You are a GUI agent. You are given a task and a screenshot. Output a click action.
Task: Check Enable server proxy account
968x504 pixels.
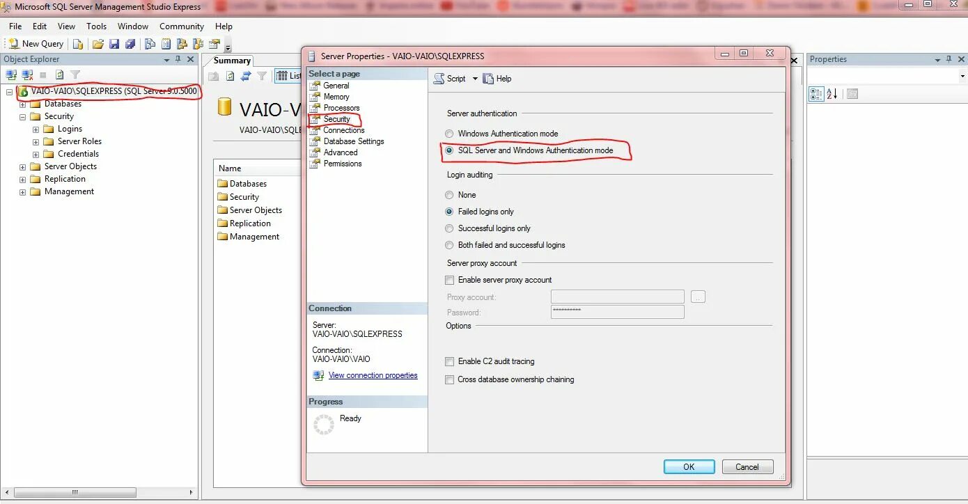[x=449, y=280]
